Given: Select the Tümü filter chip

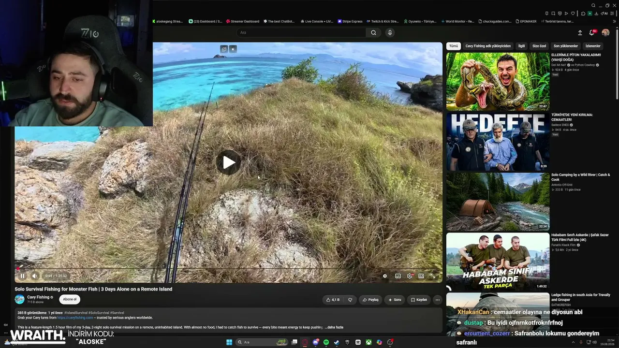Looking at the screenshot, I should pos(453,46).
